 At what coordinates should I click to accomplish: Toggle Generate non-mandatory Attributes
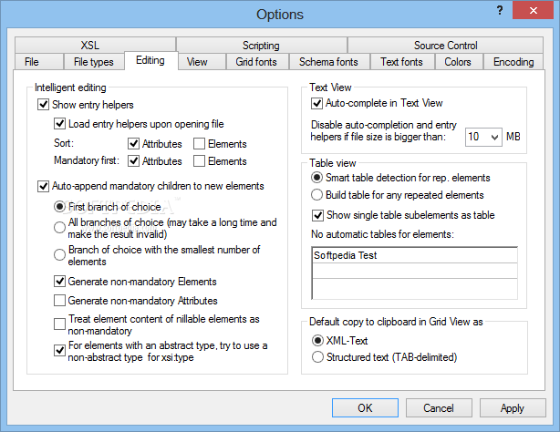59,300
